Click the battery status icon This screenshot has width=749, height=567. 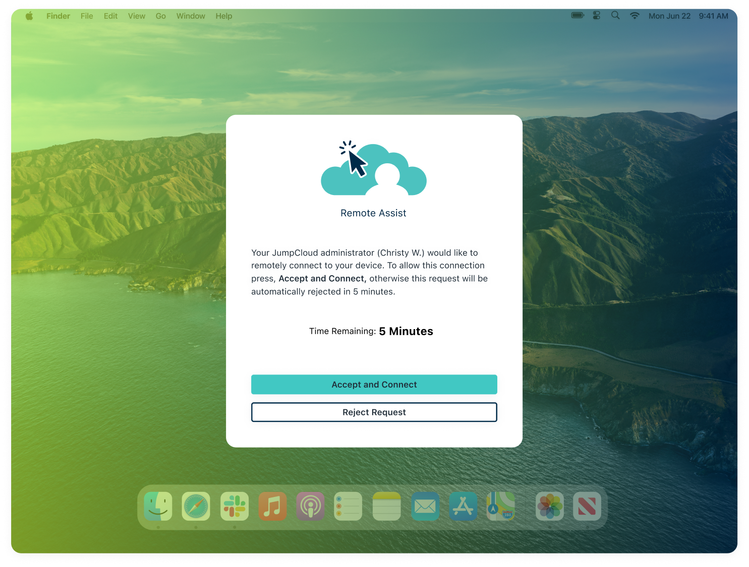578,16
